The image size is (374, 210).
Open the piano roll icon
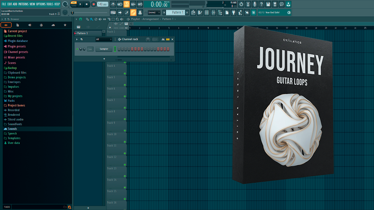pyautogui.click(x=200, y=13)
